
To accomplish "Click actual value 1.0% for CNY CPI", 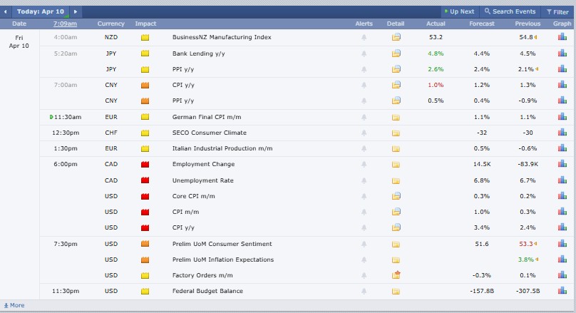I will pyautogui.click(x=436, y=85).
